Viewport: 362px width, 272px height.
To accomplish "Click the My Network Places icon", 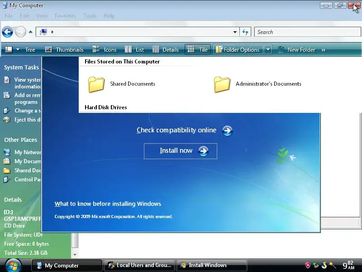I will (7, 152).
